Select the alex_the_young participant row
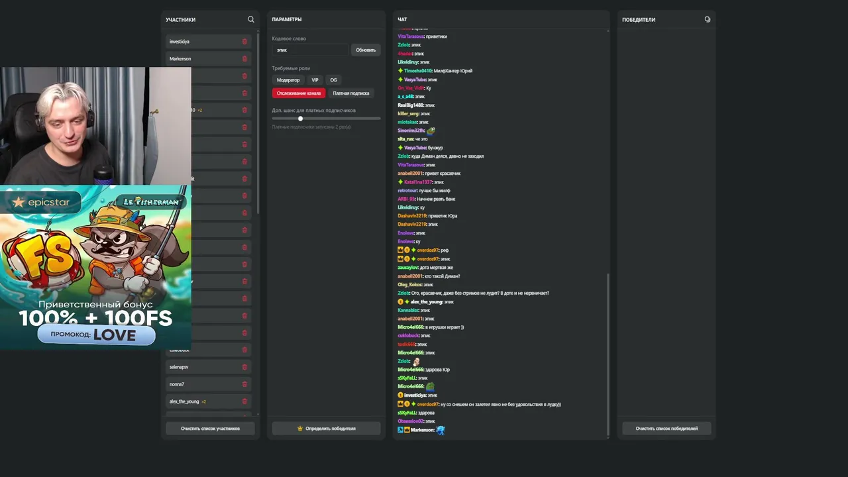Screen dimensions: 848x477 click(209, 401)
